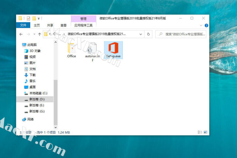Screen dimensions: 237x158
Task: Minimize the Explorer window
Action: point(180,18)
